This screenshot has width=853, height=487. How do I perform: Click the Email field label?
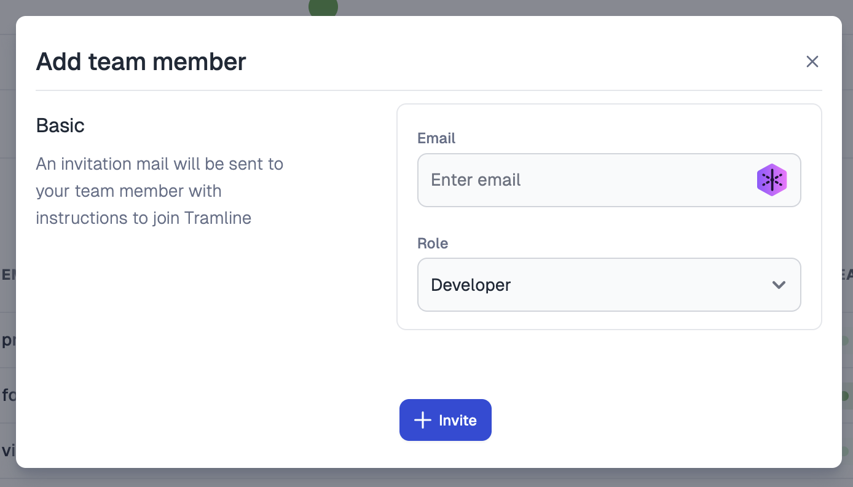pos(436,138)
